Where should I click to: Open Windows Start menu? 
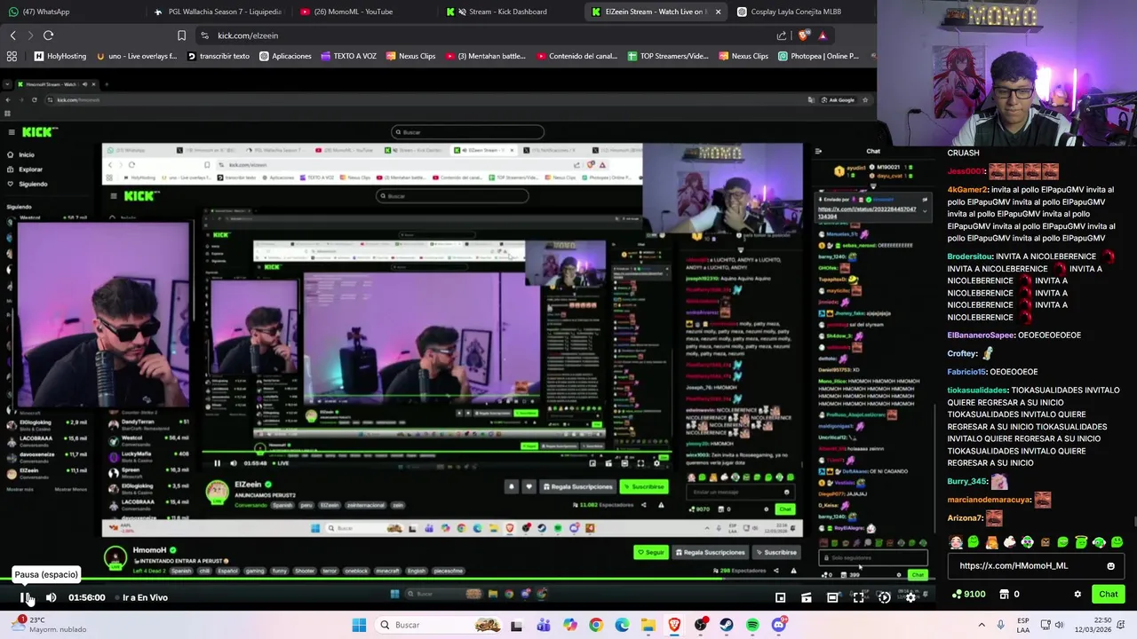tap(359, 625)
